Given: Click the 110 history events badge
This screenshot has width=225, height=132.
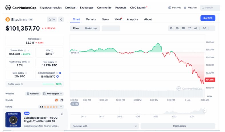Looking at the screenshot, I should click(x=75, y=104).
